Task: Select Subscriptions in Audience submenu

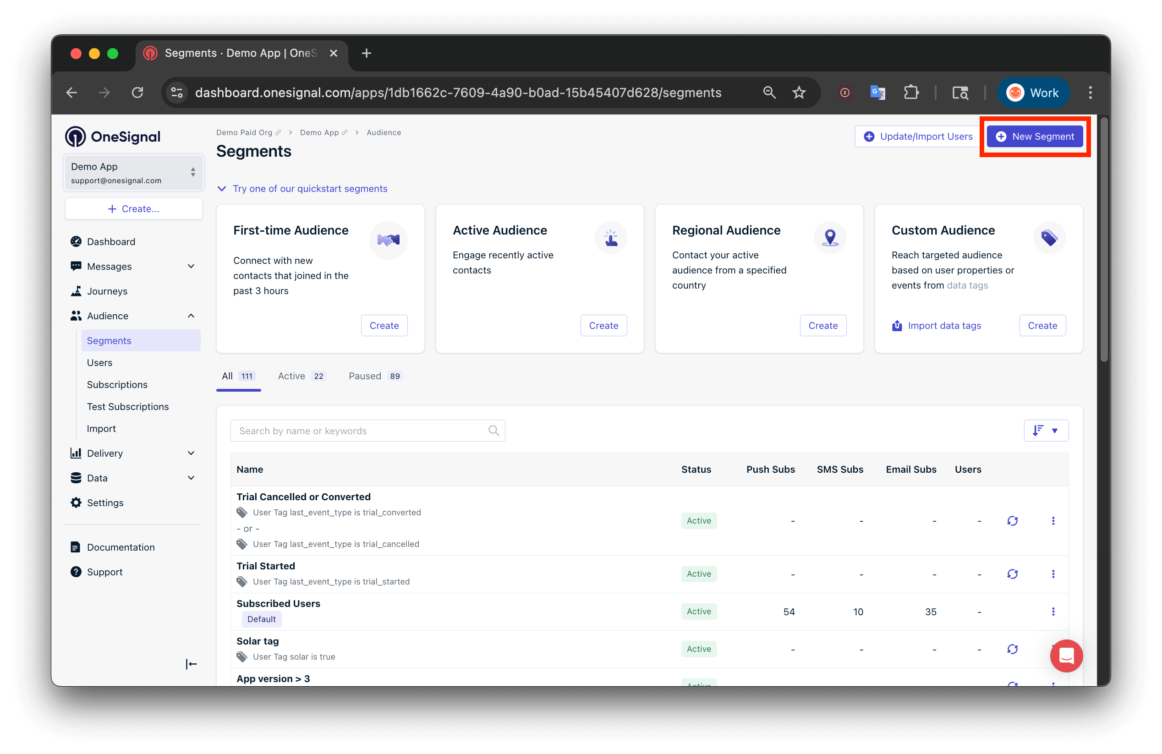Action: (117, 385)
